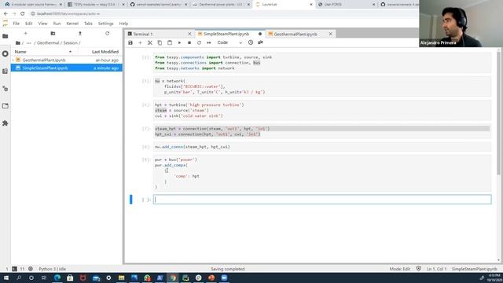This screenshot has width=503, height=283.
Task: Reload the browser page
Action: pyautogui.click(x=23, y=14)
